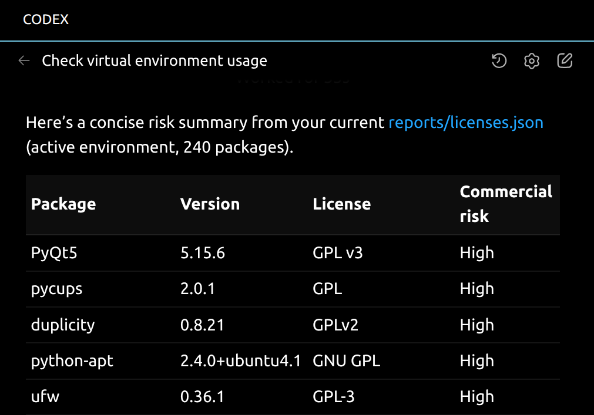The height and width of the screenshot is (415, 594).
Task: Click version 2.4.0+ubuntu4.1 cell
Action: point(241,360)
